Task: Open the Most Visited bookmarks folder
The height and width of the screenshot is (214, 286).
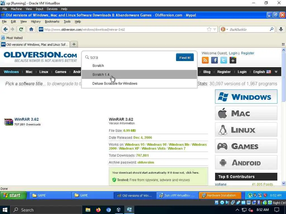Action: point(12,38)
